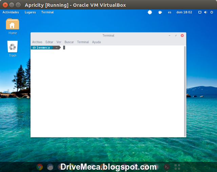This screenshot has width=217, height=172.
Task: Open the Archivo menu in Terminal
Action: click(x=37, y=42)
